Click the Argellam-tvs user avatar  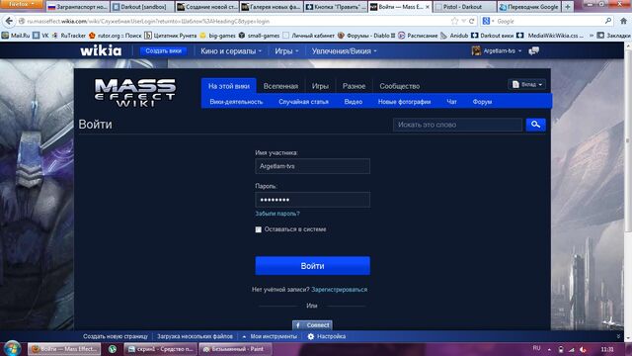pos(476,50)
